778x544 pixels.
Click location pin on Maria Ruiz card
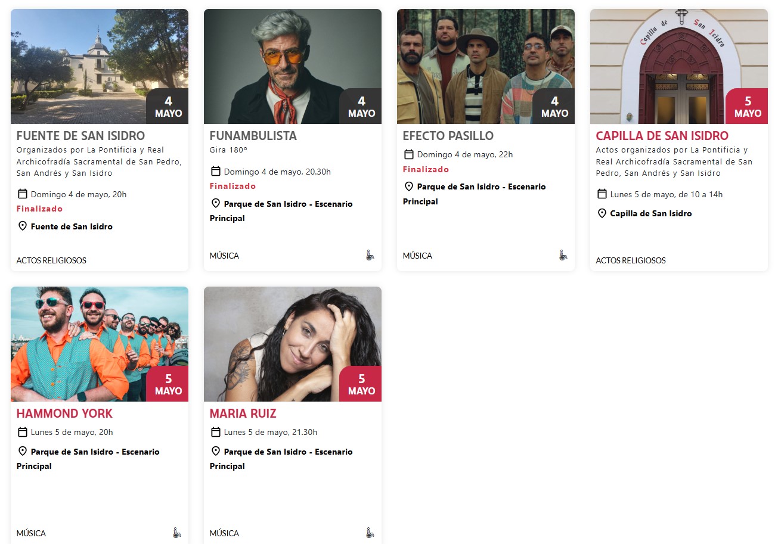(216, 451)
